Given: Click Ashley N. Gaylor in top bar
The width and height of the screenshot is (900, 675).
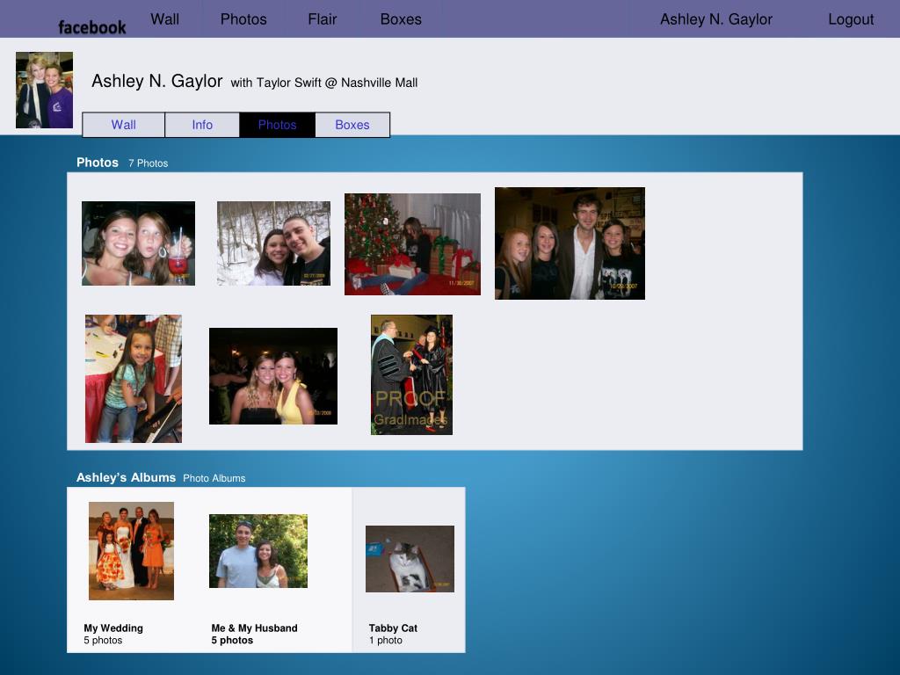Looking at the screenshot, I should point(715,19).
